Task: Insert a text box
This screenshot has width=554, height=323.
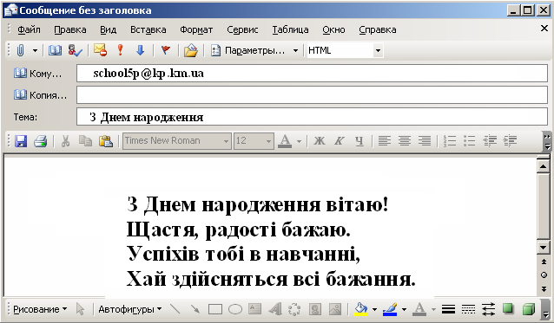Action: click(x=254, y=309)
